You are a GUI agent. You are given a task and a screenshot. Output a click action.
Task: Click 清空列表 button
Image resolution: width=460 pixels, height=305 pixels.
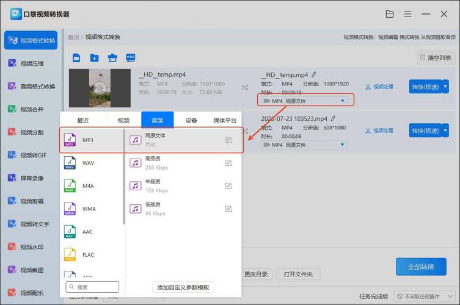point(436,58)
